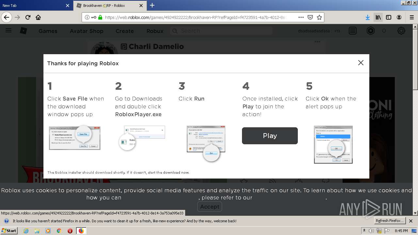
Task: Click the Roblox search field
Action: tap(221, 31)
